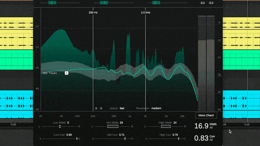Viewport: 260px width, 146px height.
Task: Click the third green top-bar slider handle
Action: click(156, 3)
